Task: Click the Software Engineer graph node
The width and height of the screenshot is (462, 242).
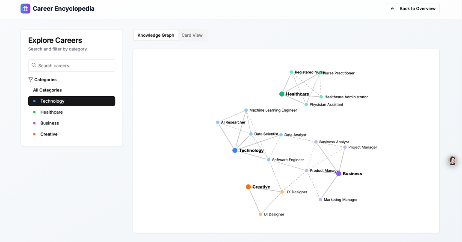Action: tap(269, 160)
